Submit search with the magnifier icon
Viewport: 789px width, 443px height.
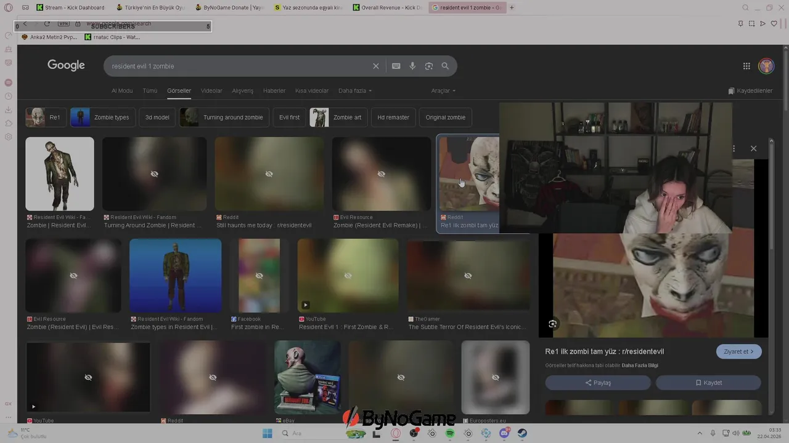[x=445, y=66]
